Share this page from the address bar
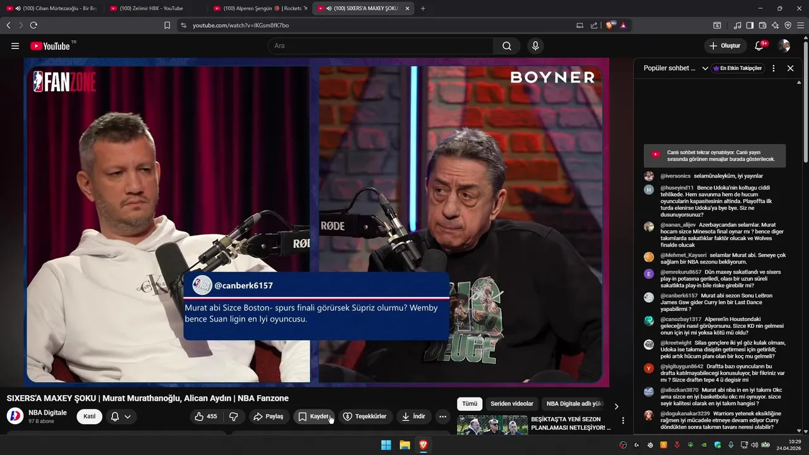 click(594, 25)
